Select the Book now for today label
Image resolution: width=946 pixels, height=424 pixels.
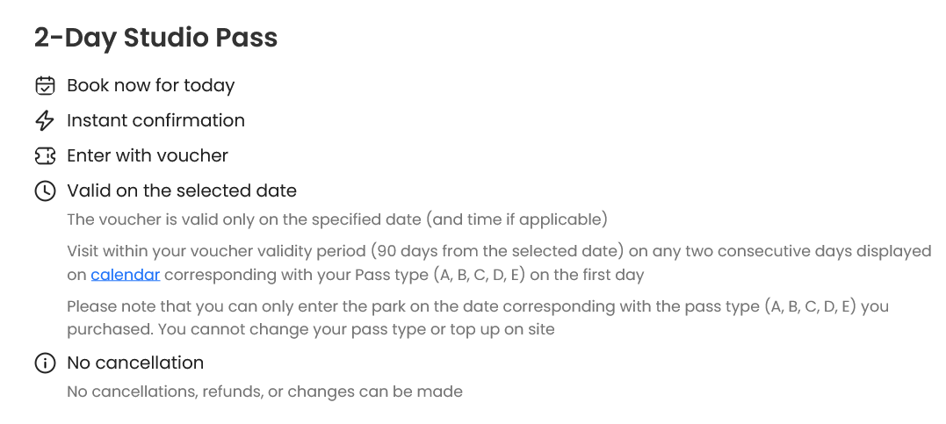[x=151, y=86]
